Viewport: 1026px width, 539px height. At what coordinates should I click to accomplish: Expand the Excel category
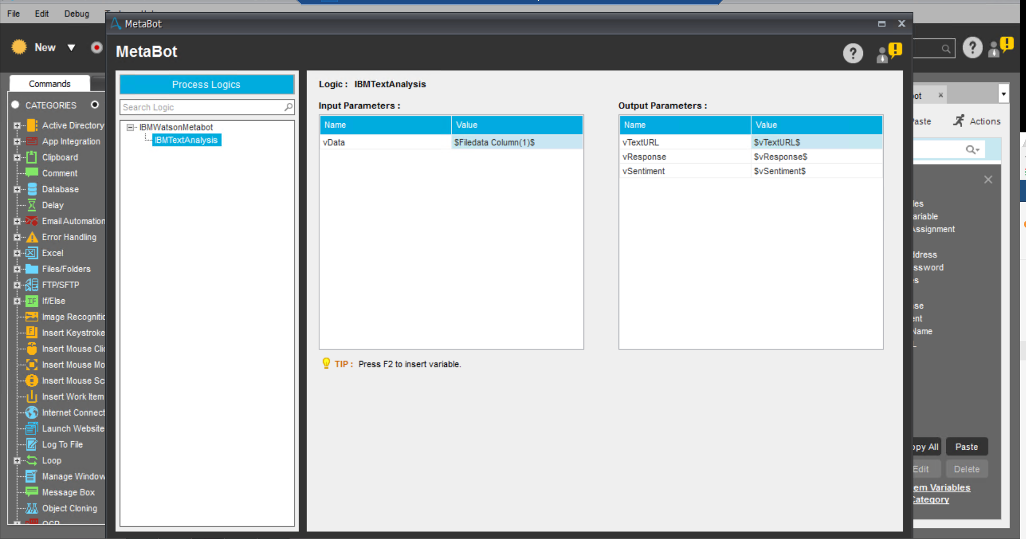point(17,254)
